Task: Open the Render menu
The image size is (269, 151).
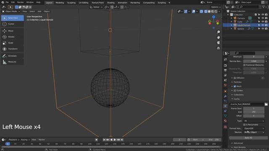Action: coord(21,3)
